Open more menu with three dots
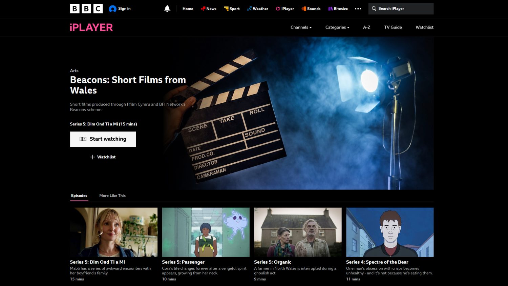The image size is (508, 286). (358, 9)
